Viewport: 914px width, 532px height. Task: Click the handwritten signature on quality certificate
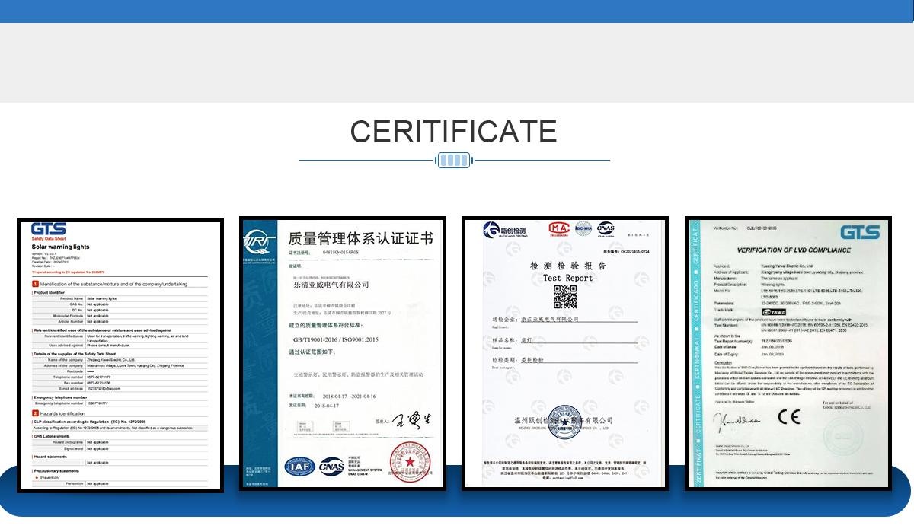pos(411,420)
